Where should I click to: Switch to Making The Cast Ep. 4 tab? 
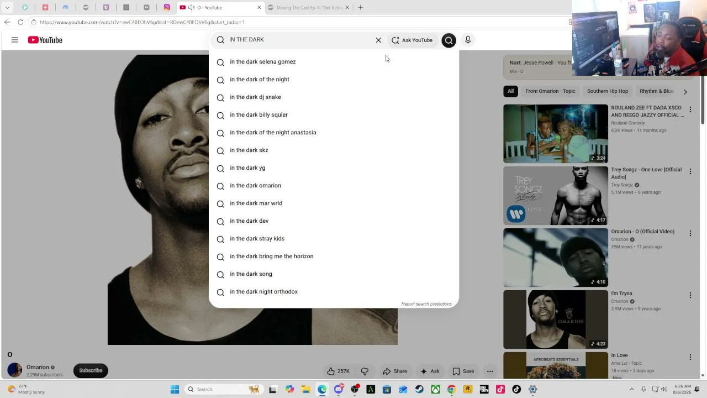pyautogui.click(x=308, y=8)
